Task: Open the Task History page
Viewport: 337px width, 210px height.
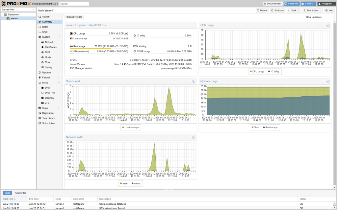Action: click(x=48, y=118)
